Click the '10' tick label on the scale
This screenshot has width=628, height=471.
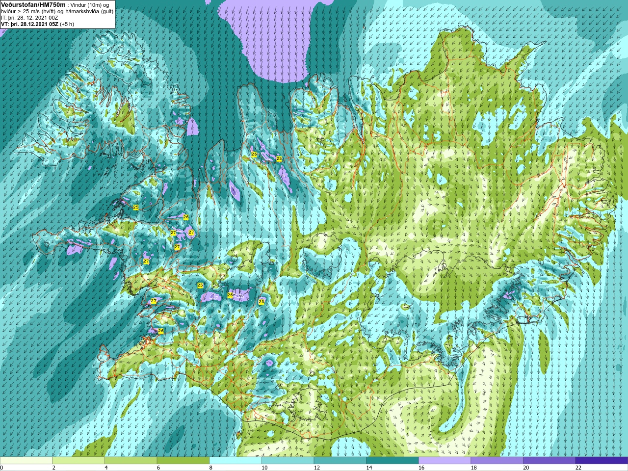[264, 468]
